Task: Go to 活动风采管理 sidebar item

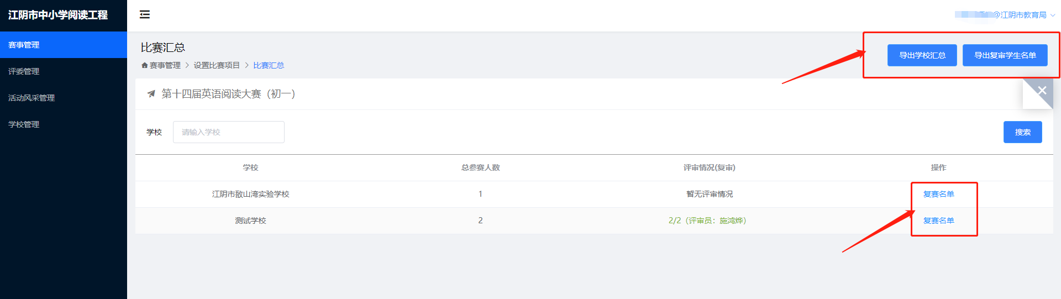Action: tap(31, 98)
